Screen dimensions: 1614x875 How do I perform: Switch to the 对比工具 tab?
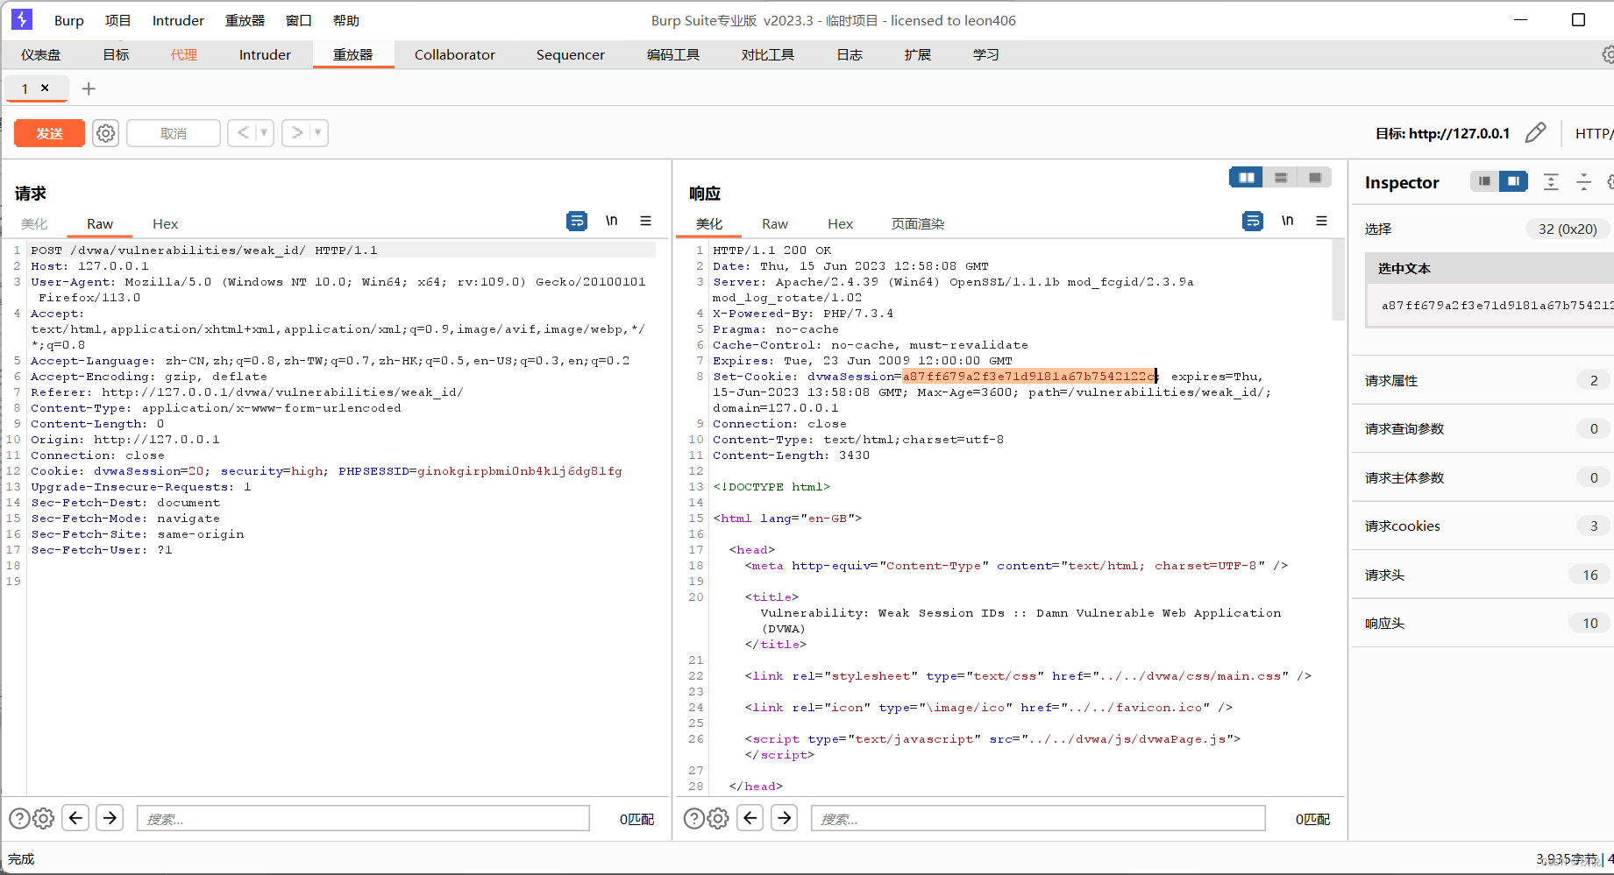[768, 54]
